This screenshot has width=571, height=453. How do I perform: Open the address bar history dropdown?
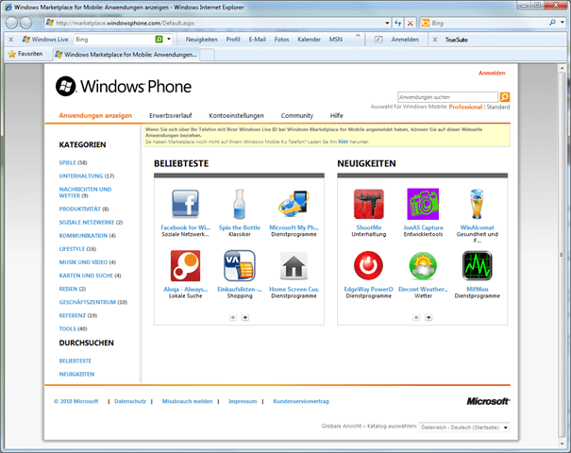coord(387,23)
